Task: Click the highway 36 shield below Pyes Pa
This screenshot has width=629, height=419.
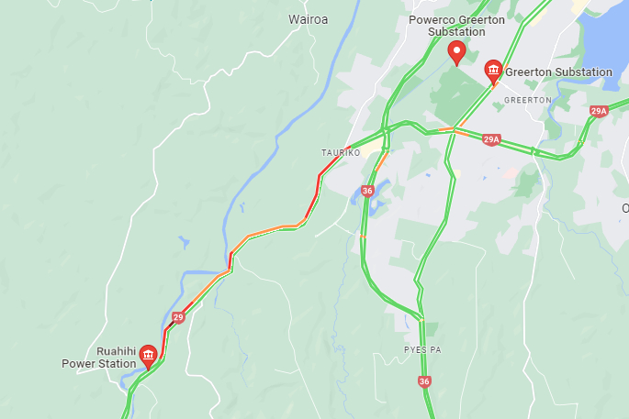Action: (424, 381)
